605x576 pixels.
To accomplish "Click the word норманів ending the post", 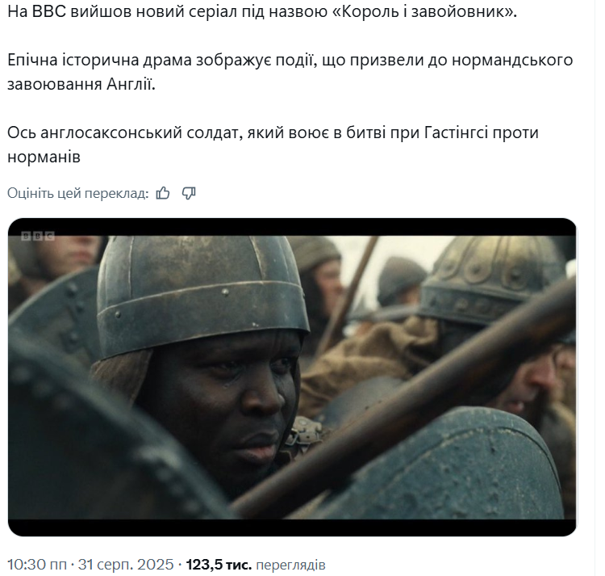I will [x=44, y=157].
